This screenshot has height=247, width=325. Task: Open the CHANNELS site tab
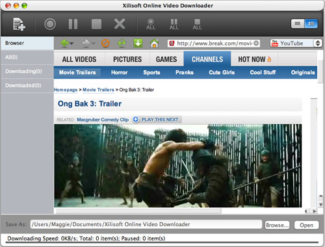pyautogui.click(x=207, y=59)
